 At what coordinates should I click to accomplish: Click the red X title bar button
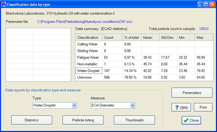pos(212,5)
